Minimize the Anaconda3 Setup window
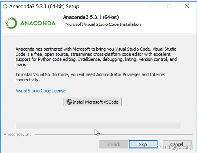The image size is (197, 153). (151, 6)
